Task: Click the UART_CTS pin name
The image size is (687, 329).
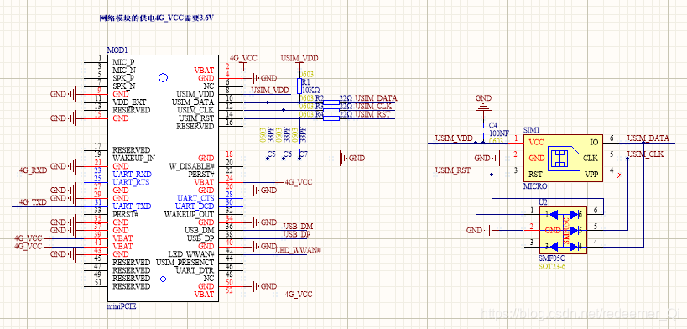Action: (x=195, y=198)
